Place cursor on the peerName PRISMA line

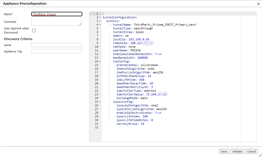[127, 50]
